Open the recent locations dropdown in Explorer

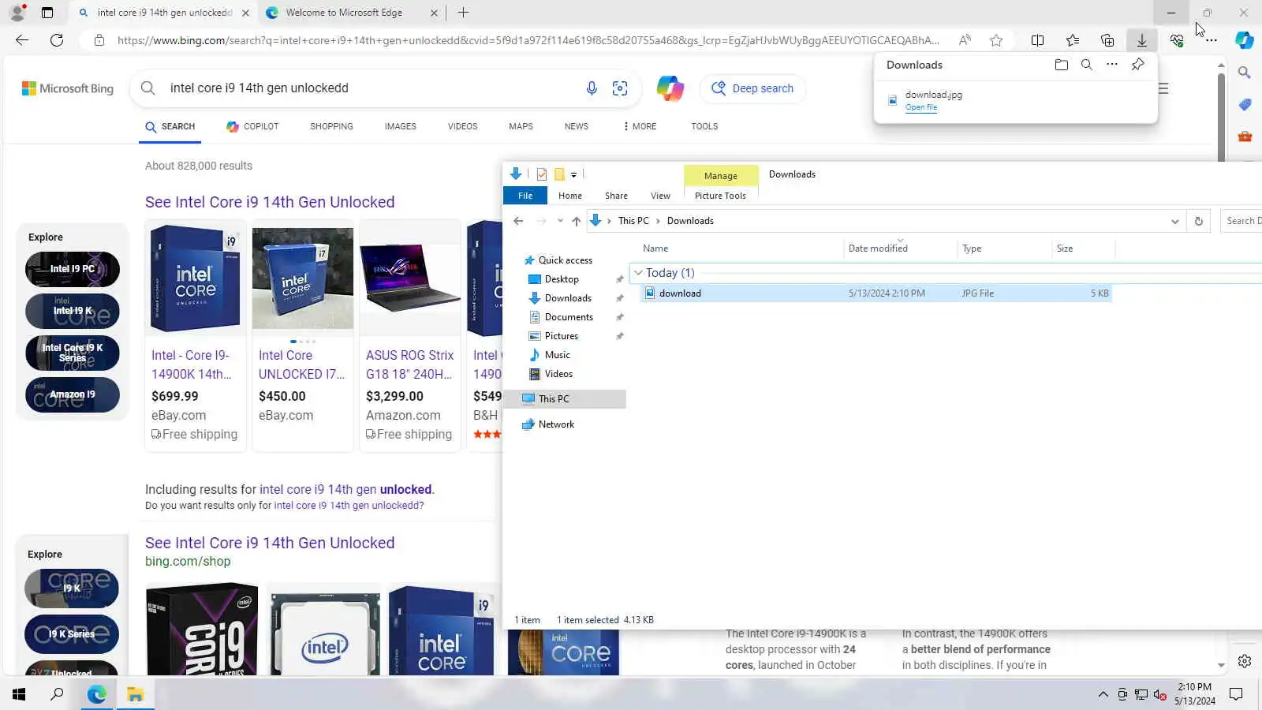pos(560,221)
